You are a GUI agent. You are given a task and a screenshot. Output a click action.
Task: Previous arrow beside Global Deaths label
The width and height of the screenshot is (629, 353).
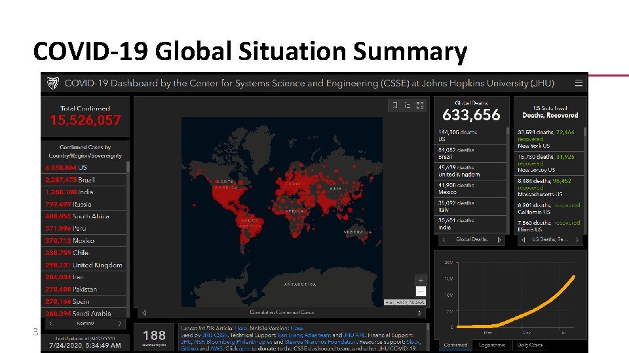click(x=444, y=240)
